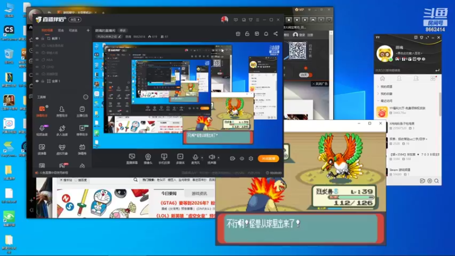Toggle the lock on 截屏 1 source
This screenshot has height=256, width=455.
(x=43, y=38)
